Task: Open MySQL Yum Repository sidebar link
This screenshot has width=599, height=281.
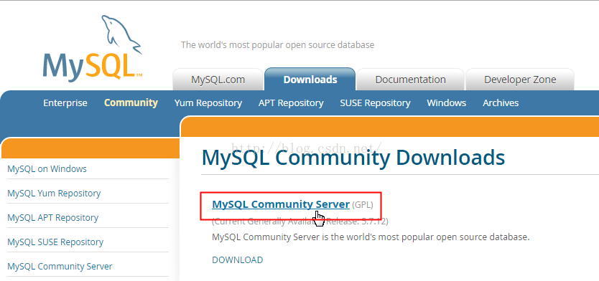Action: [54, 194]
